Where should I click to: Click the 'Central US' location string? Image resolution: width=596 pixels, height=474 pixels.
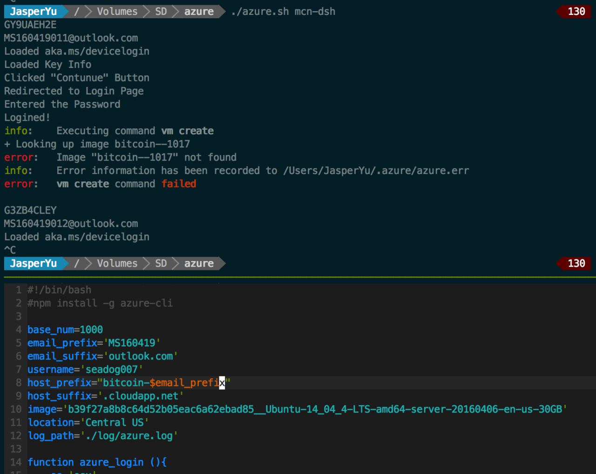click(115, 422)
